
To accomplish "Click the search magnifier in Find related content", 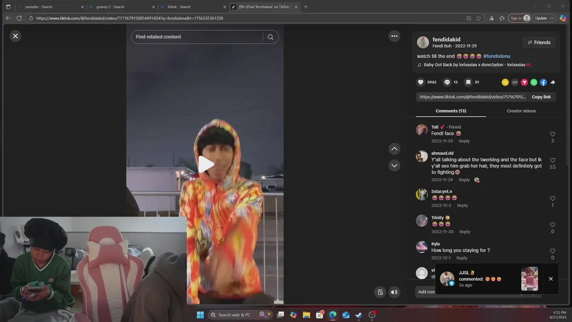I will point(270,37).
